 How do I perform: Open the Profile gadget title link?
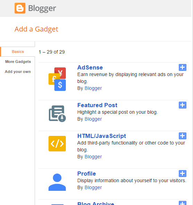pos(87,174)
